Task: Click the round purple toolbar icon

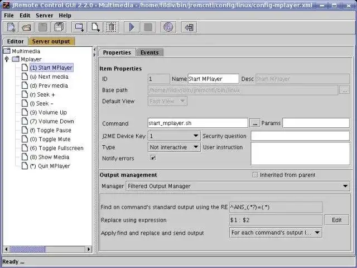Action: pyautogui.click(x=168, y=27)
